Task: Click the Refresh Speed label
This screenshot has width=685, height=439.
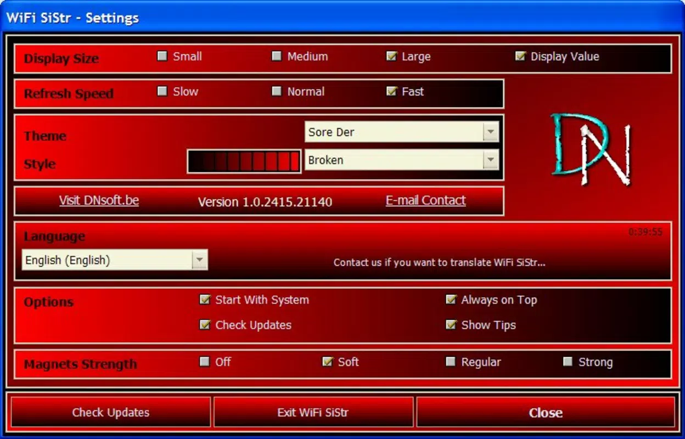Action: [69, 94]
